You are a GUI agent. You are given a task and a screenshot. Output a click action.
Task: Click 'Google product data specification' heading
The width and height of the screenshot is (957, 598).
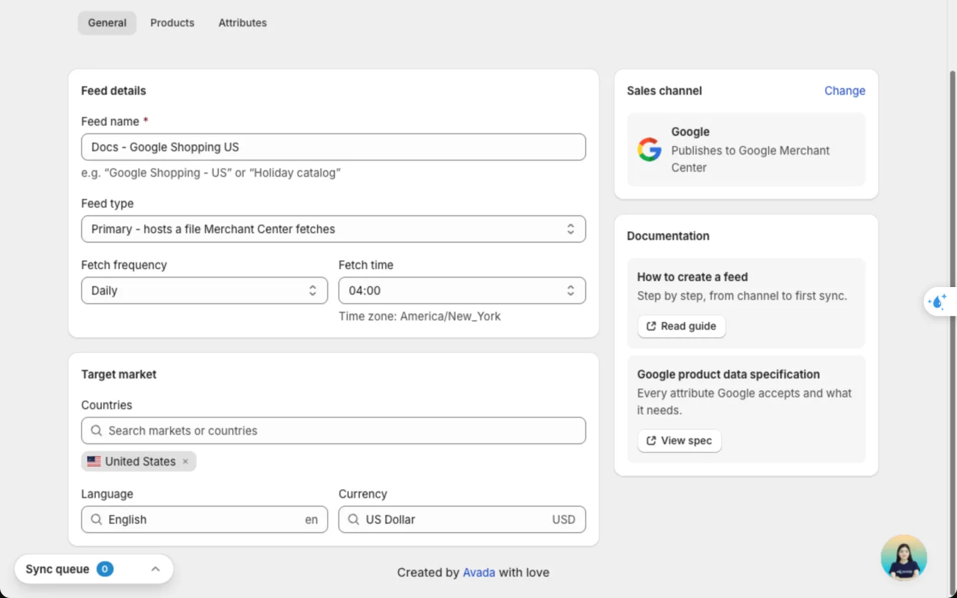(x=728, y=375)
